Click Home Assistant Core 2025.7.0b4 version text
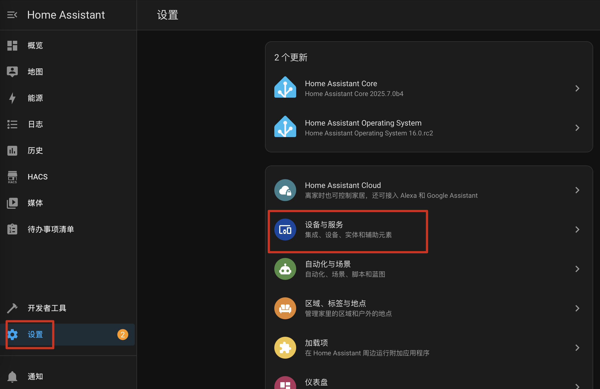The image size is (600, 389). pyautogui.click(x=354, y=94)
